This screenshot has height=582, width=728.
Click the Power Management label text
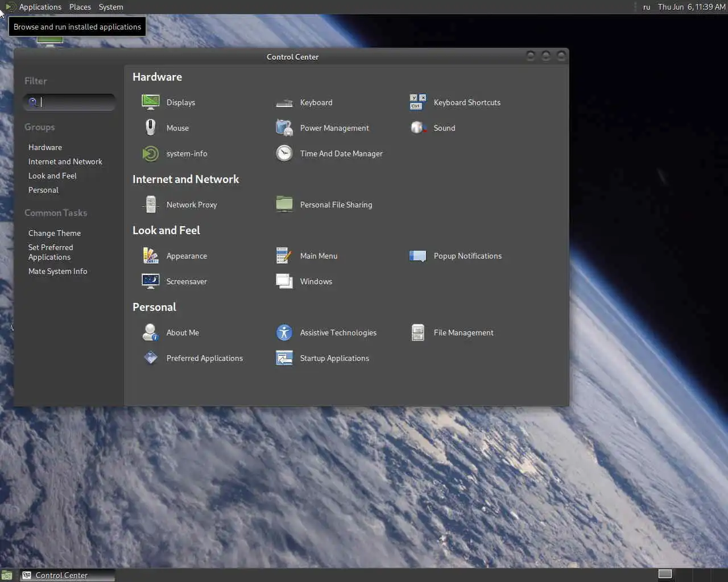coord(334,128)
